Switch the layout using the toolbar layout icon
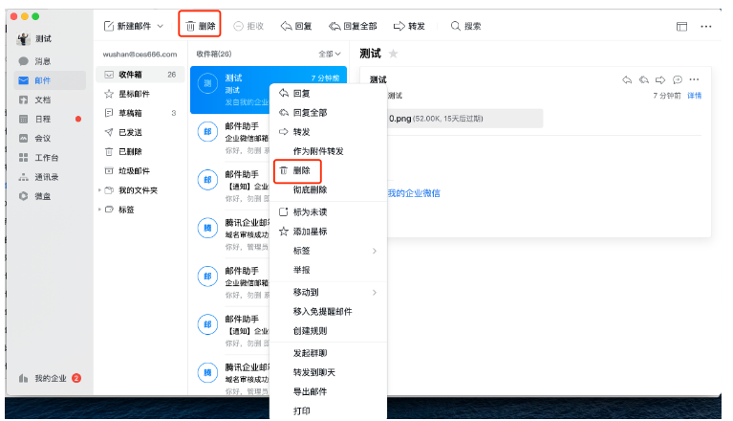 pos(682,27)
